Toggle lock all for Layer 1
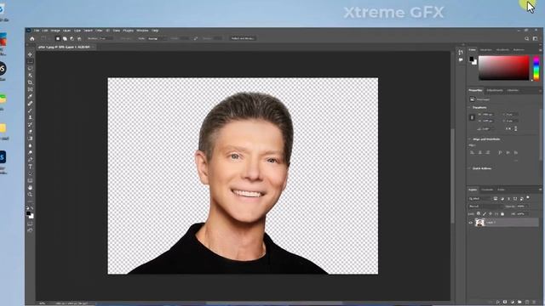This screenshot has width=545, height=306. tap(502, 213)
